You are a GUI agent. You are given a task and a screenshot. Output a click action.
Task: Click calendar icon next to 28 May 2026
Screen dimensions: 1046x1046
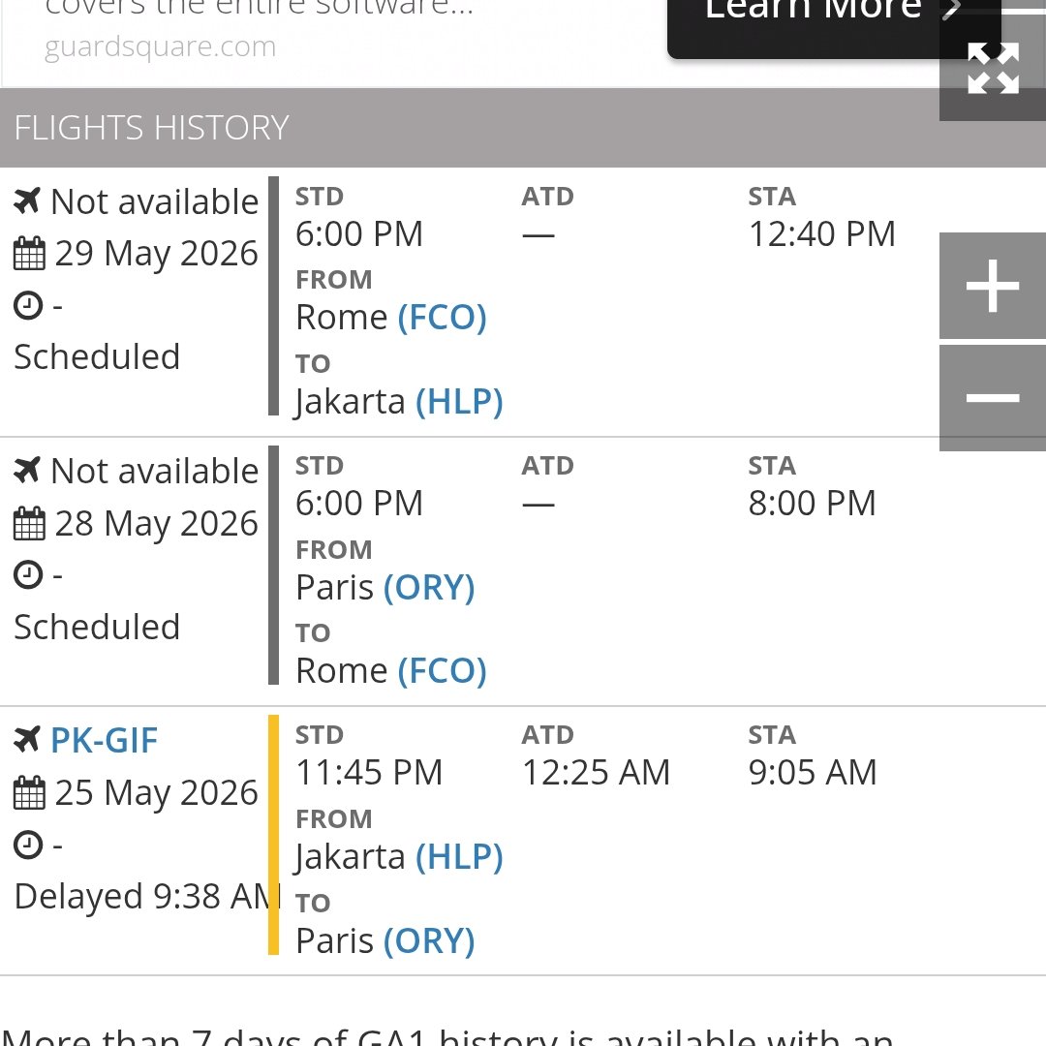point(29,524)
